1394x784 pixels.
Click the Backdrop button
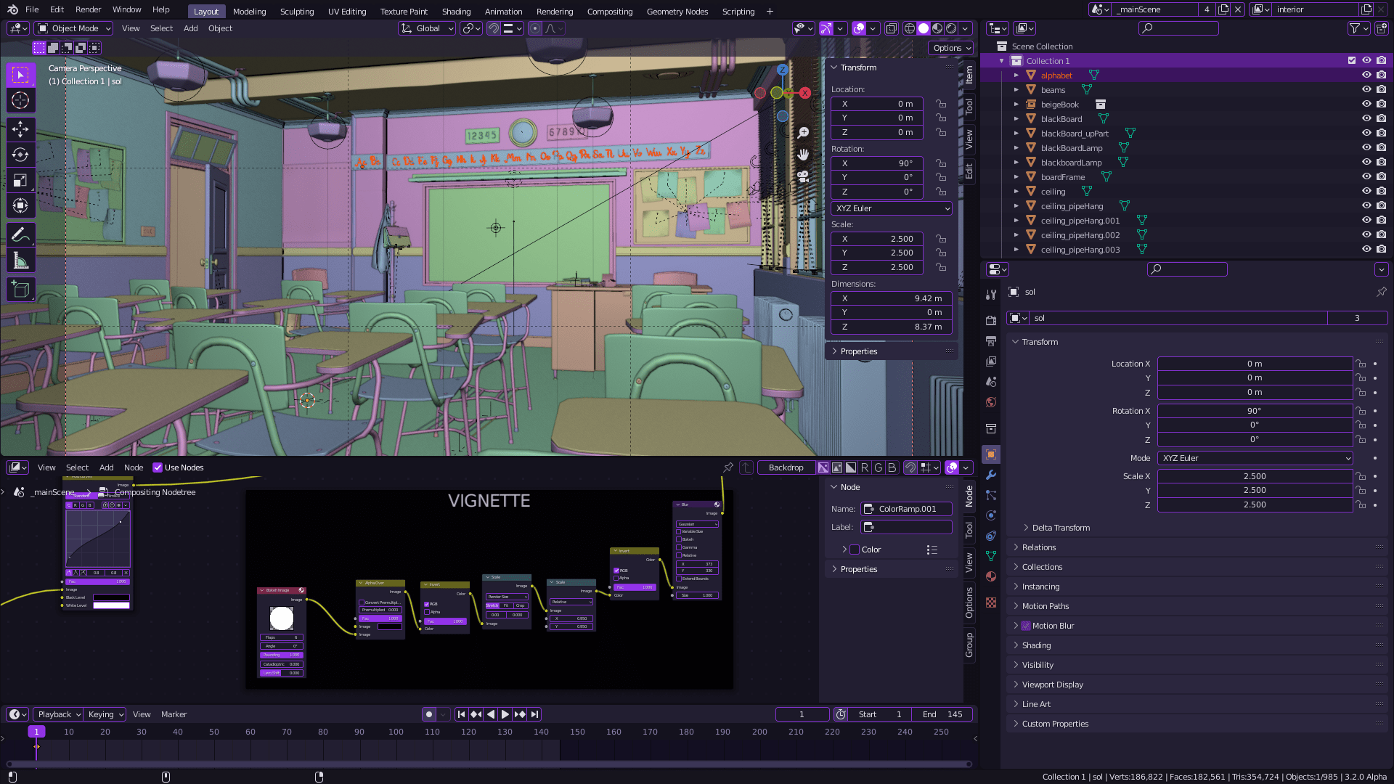click(786, 467)
